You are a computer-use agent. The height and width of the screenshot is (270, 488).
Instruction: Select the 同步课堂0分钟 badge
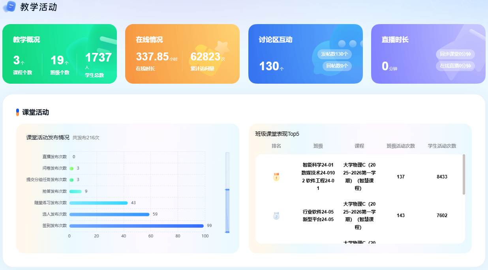click(455, 54)
